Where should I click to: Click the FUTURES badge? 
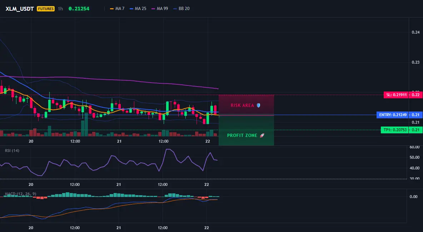point(46,9)
